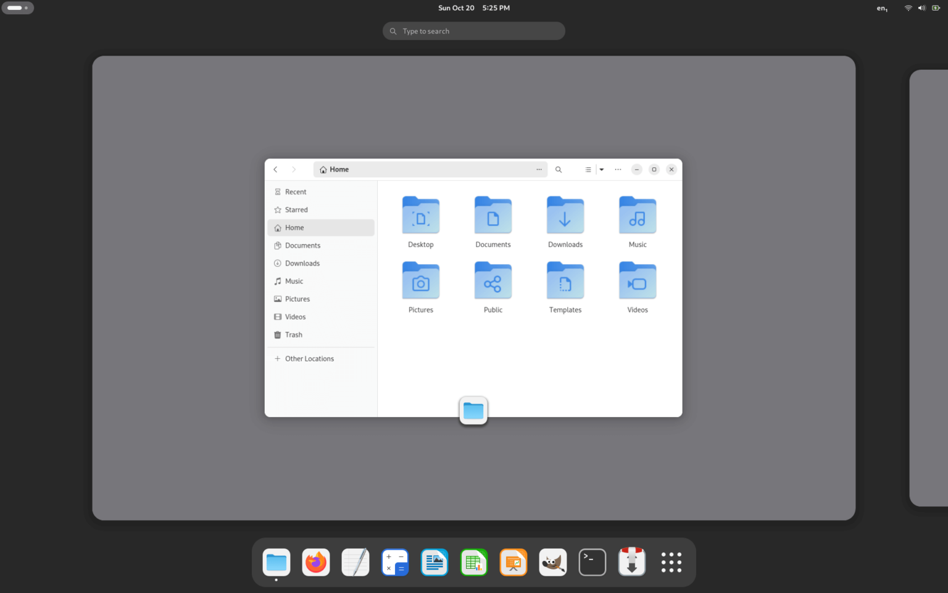This screenshot has width=948, height=593.
Task: Select the Downloads folder in grid
Action: (x=565, y=222)
